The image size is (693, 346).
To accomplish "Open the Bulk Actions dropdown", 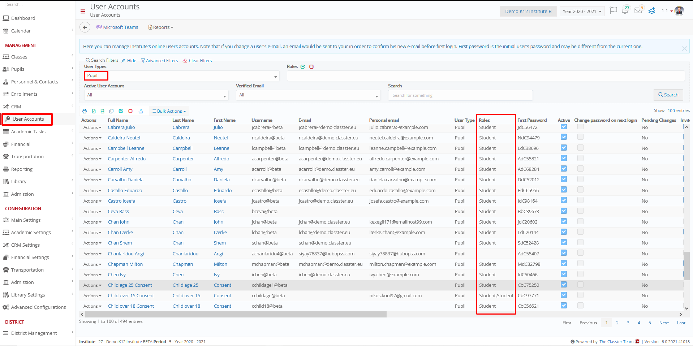I will pyautogui.click(x=169, y=111).
